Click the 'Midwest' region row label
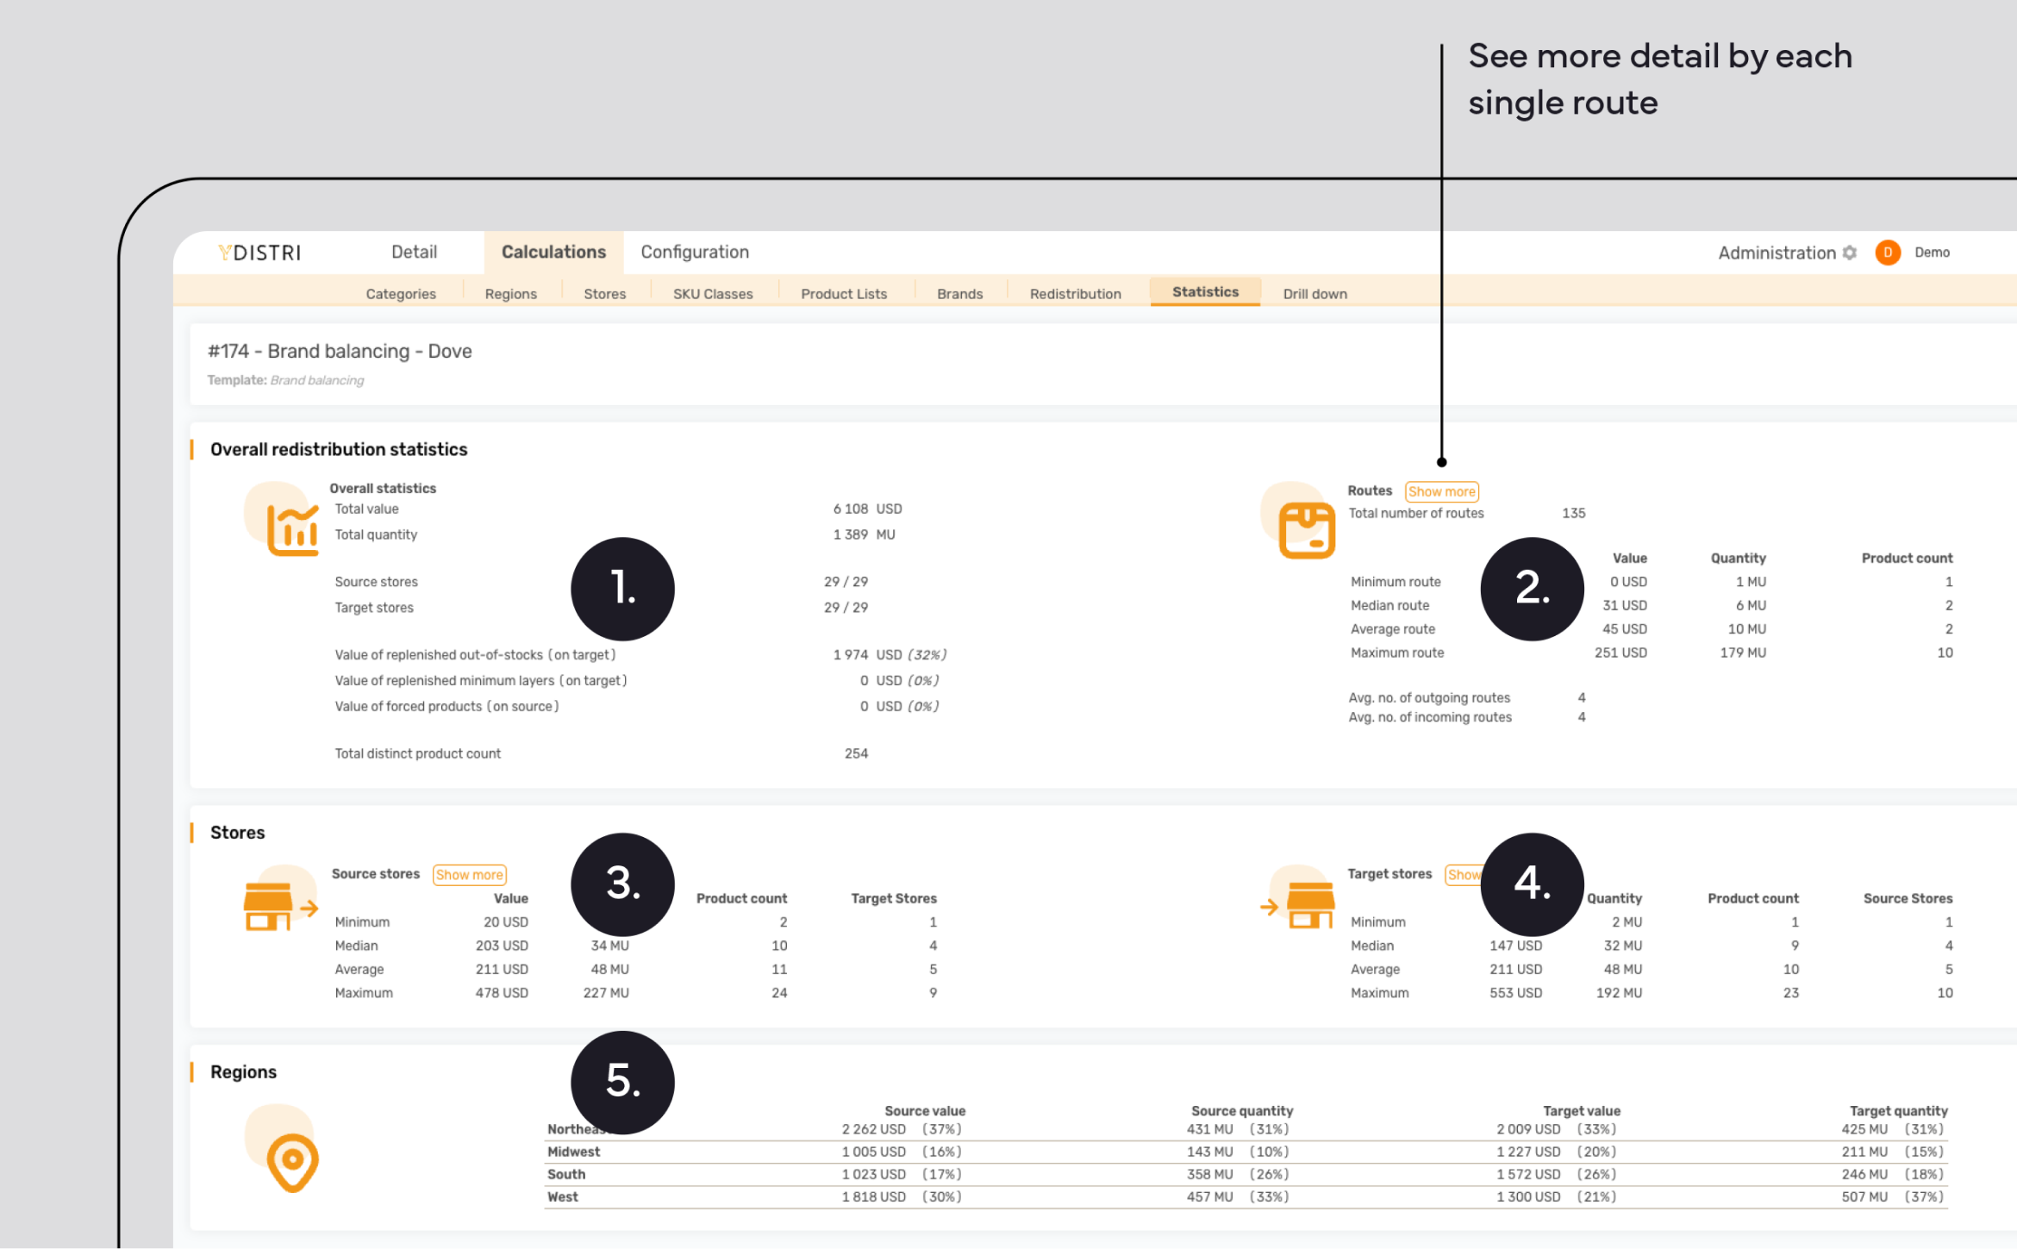 tap(573, 1152)
